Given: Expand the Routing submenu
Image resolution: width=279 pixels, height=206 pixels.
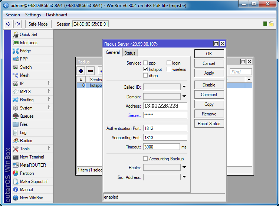Looking at the screenshot, I should 49,99.
